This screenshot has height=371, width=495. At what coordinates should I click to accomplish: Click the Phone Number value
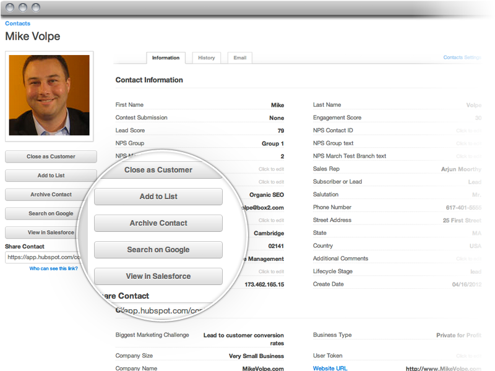coord(459,207)
